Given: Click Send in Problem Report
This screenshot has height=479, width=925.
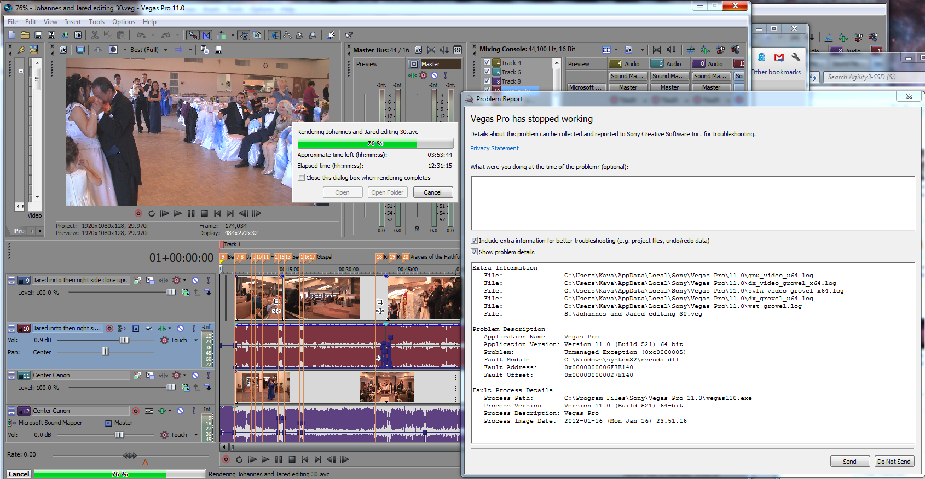Looking at the screenshot, I should point(849,462).
